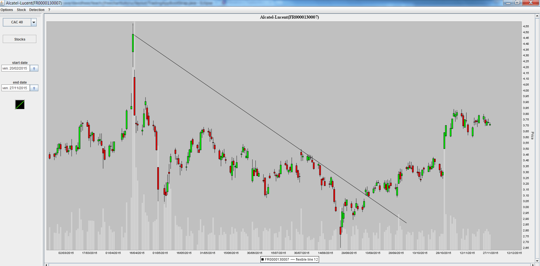Click the start date label text
This screenshot has height=266, width=540.
coord(20,63)
